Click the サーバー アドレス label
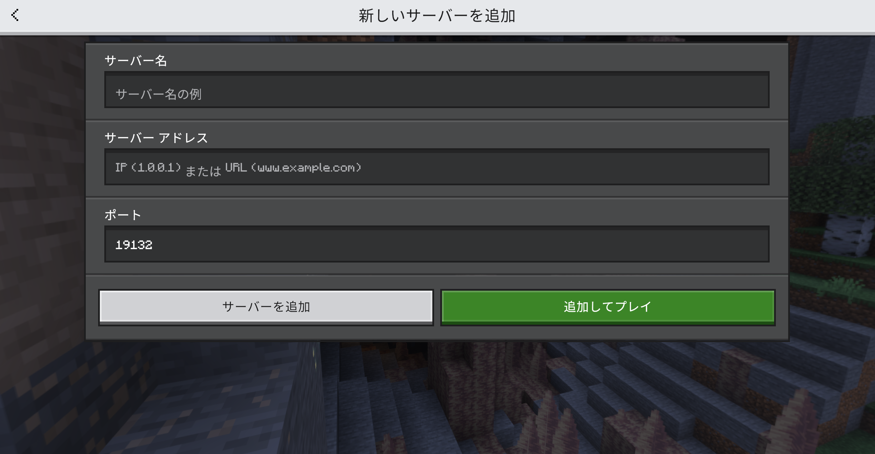The height and width of the screenshot is (454, 875). click(x=156, y=138)
